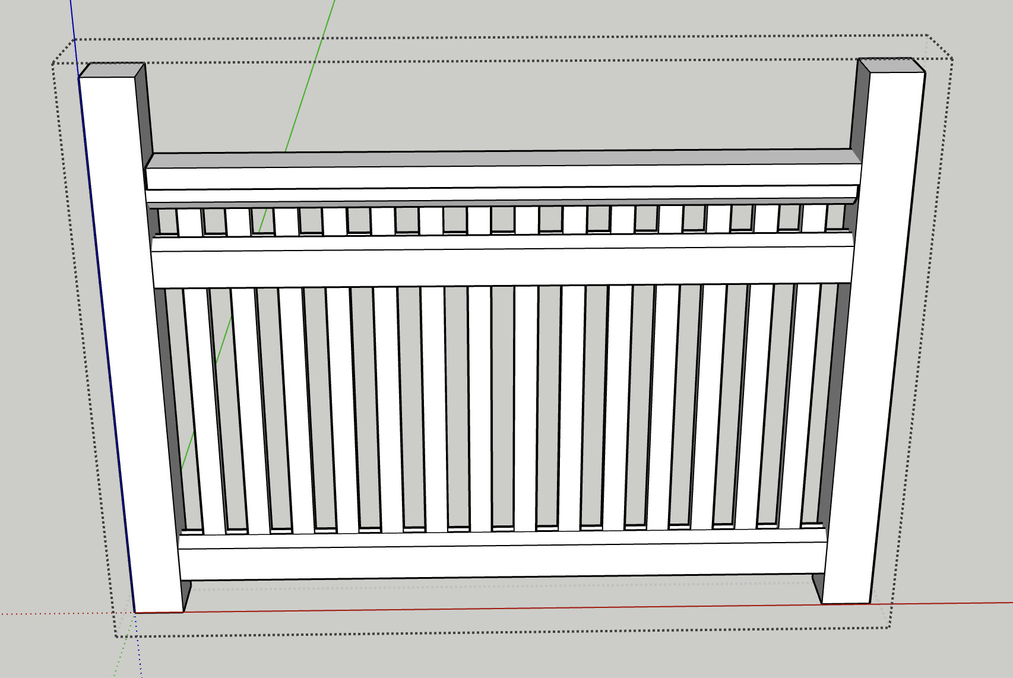Select the rightmost short upper baluster

coord(813,218)
